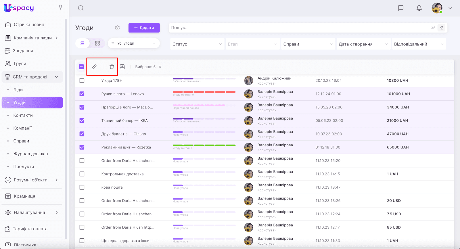Click the trash delete icon in bulk toolbar

coord(112,67)
